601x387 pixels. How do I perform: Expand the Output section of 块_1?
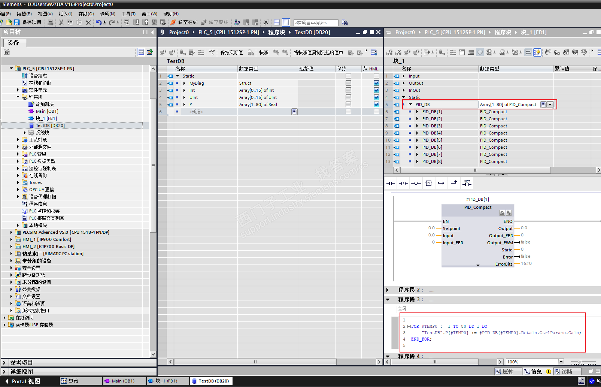tap(404, 83)
